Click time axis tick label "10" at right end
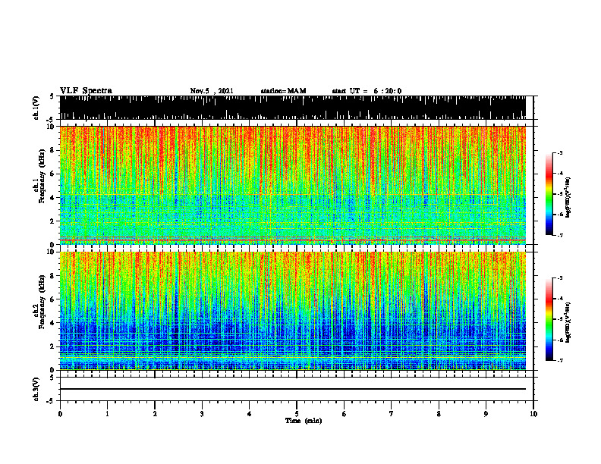This screenshot has height=464, width=601. click(x=533, y=414)
